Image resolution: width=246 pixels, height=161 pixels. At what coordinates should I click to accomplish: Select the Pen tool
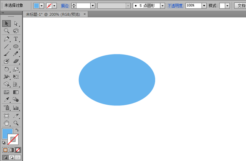point(7,39)
